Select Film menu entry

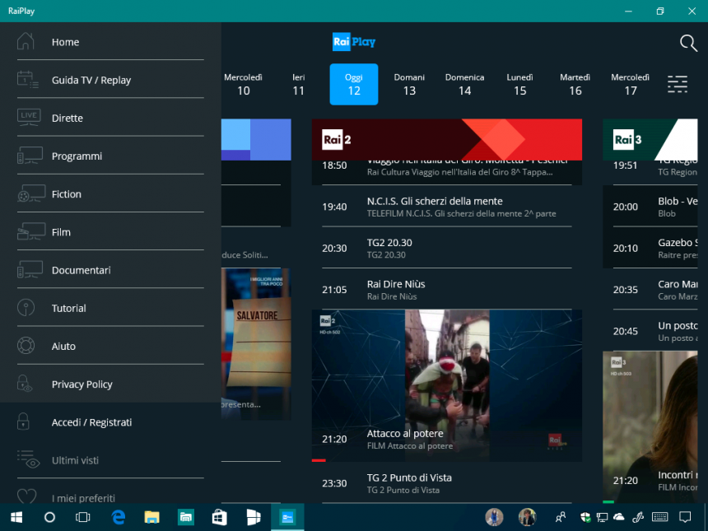(110, 232)
